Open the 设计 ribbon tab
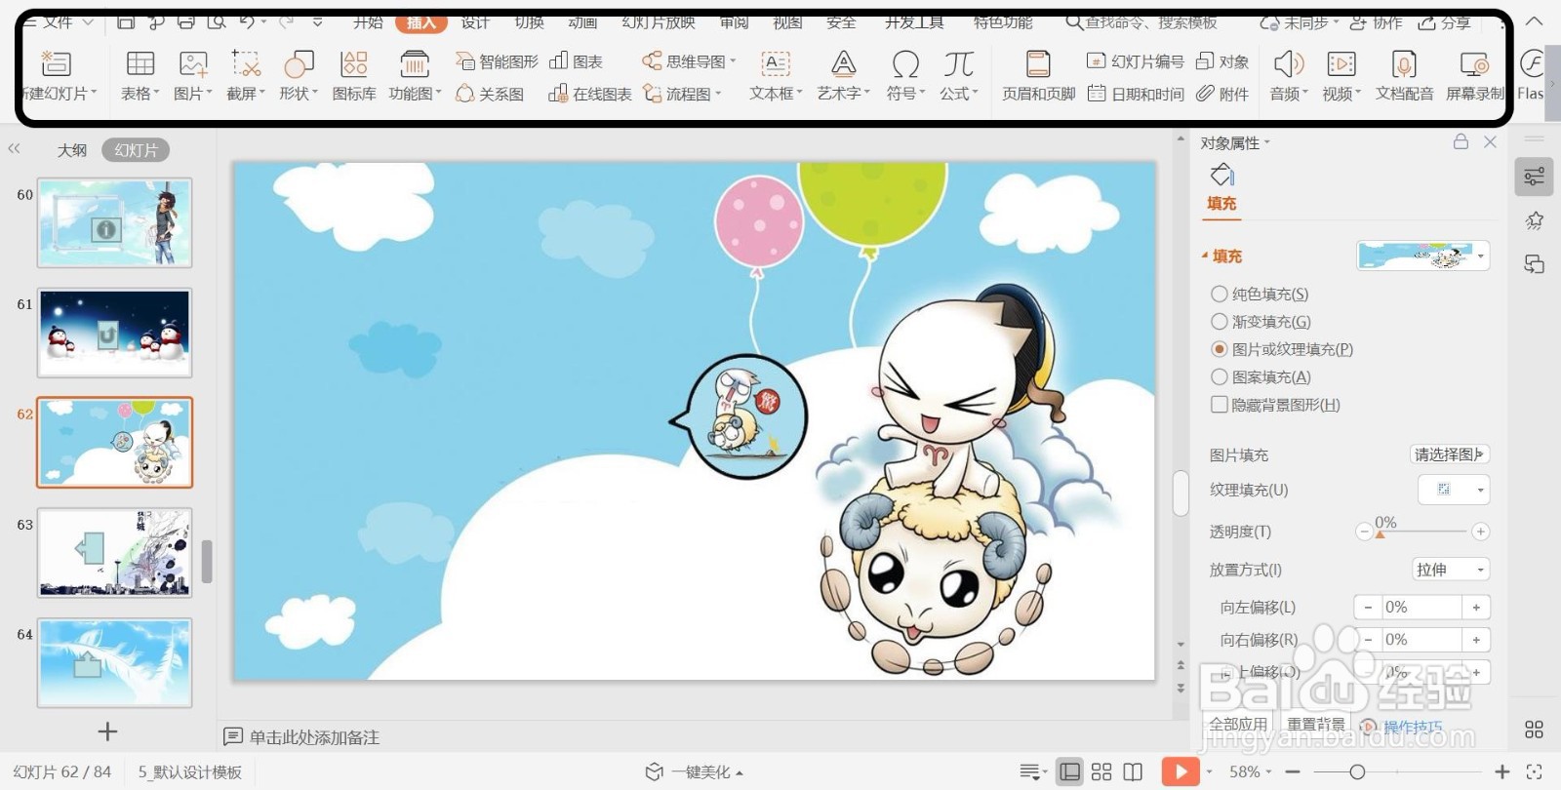 click(x=475, y=22)
